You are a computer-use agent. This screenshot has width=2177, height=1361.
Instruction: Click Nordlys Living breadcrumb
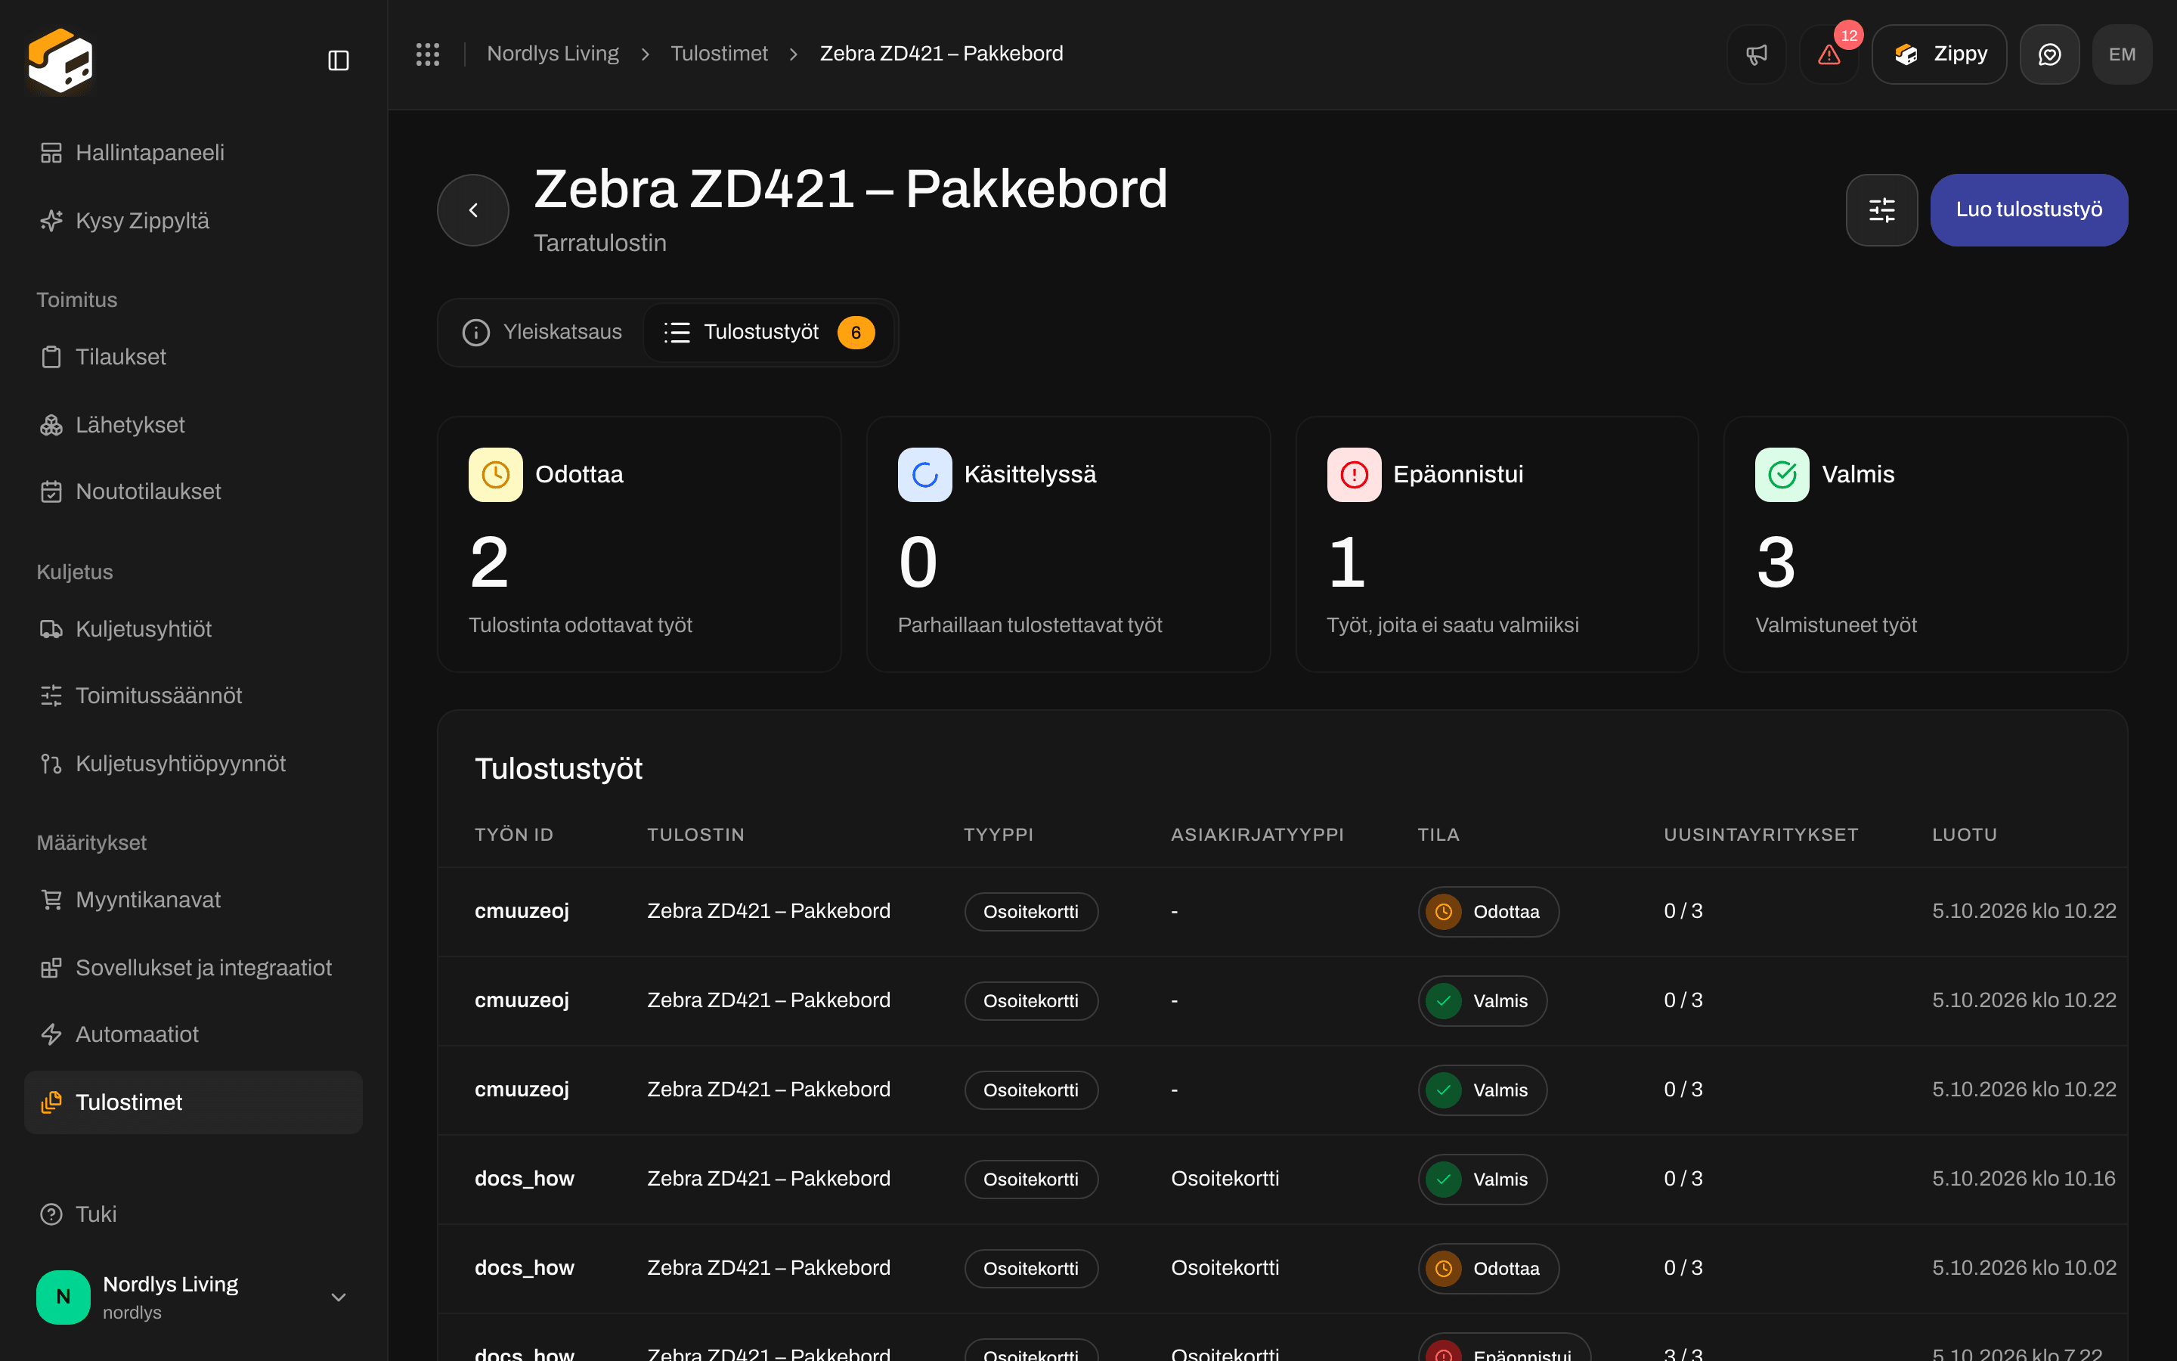pos(553,54)
